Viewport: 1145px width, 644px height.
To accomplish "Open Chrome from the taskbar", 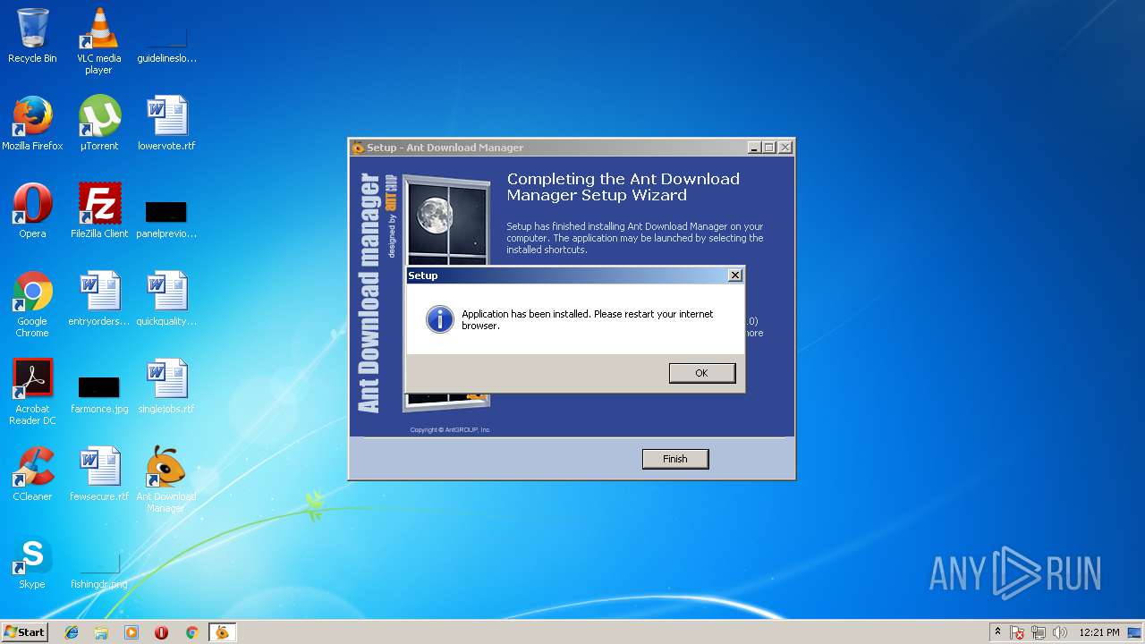I will click(x=191, y=632).
